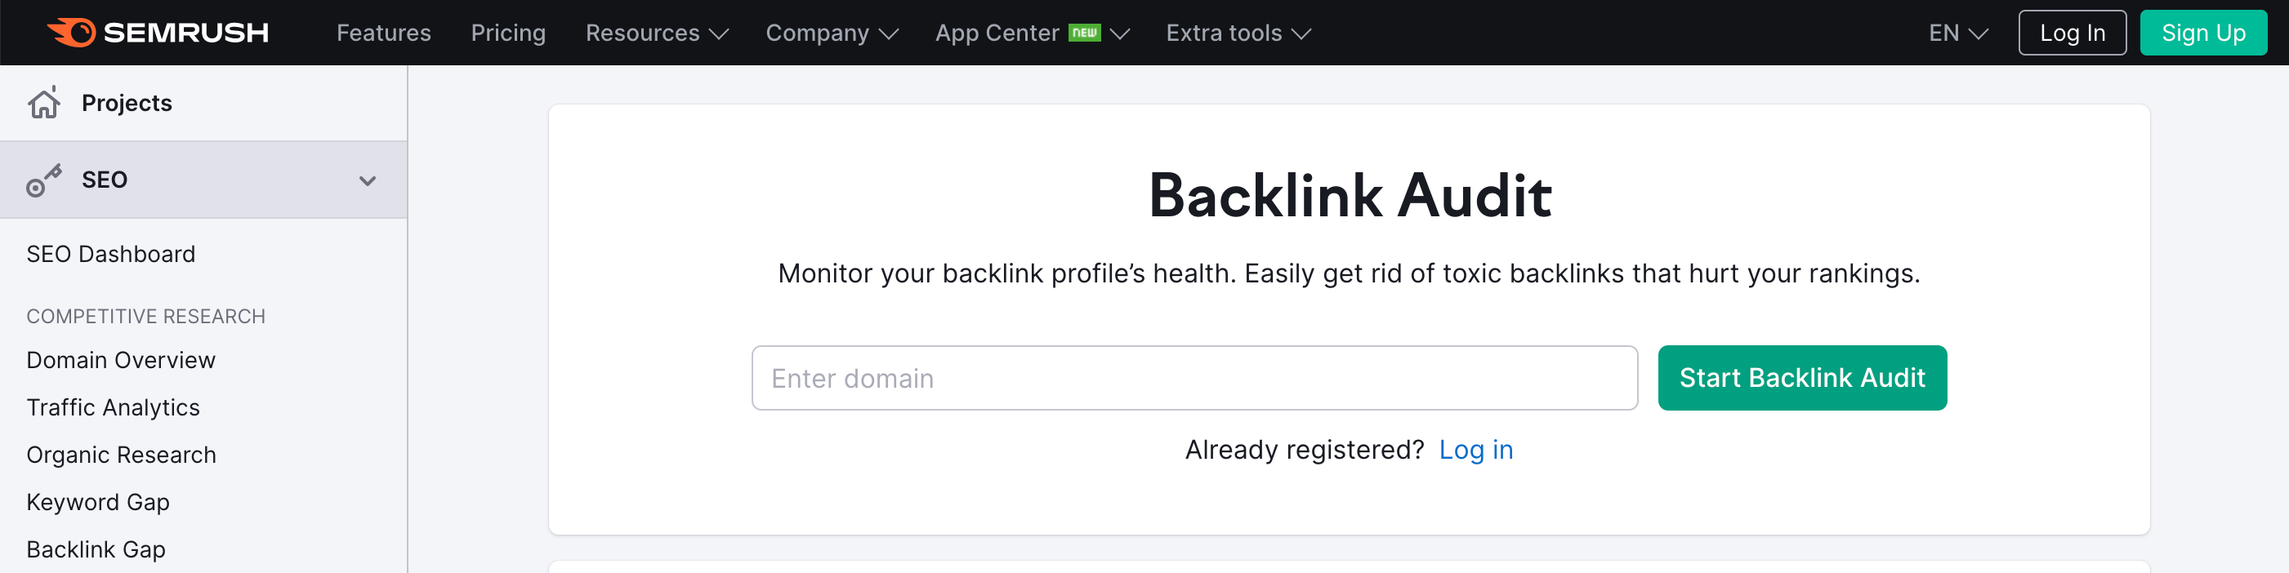Image resolution: width=2289 pixels, height=573 pixels.
Task: Click the Log In button in header
Action: pyautogui.click(x=2072, y=33)
